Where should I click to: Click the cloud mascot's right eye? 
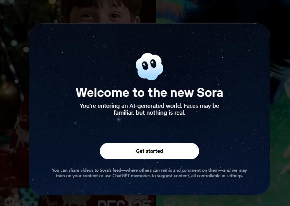pos(153,64)
